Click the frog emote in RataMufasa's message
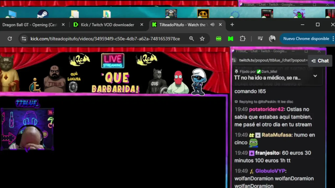This screenshot has height=188, width=335. [x=253, y=143]
